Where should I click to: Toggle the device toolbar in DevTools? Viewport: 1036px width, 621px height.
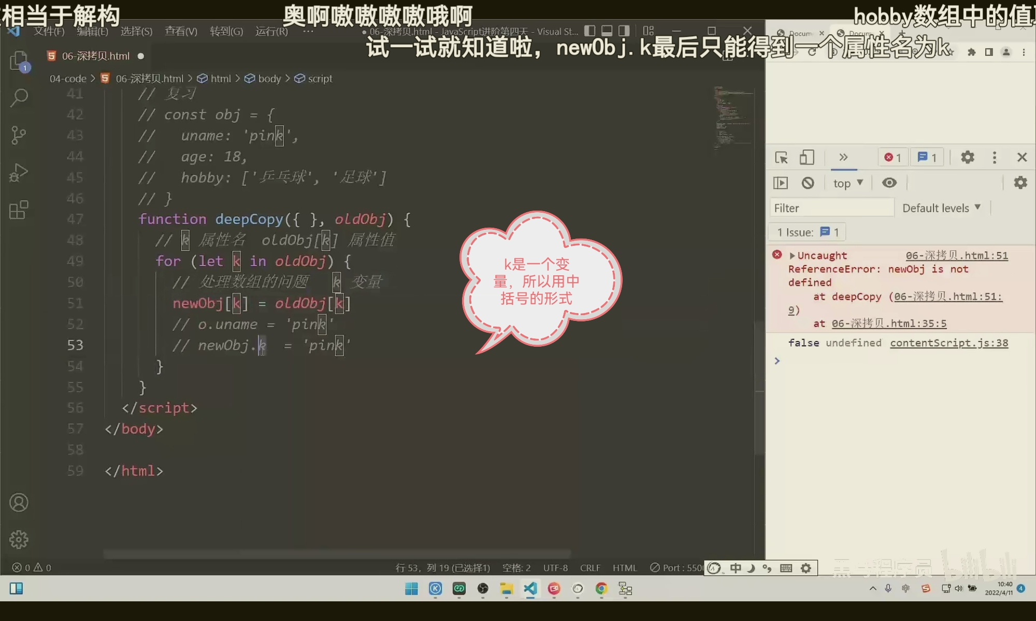807,157
